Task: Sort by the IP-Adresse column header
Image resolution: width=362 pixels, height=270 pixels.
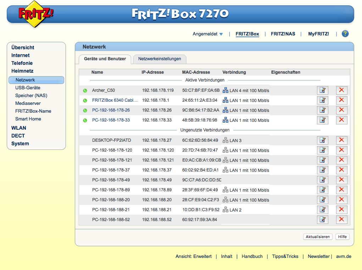Action: (152, 72)
